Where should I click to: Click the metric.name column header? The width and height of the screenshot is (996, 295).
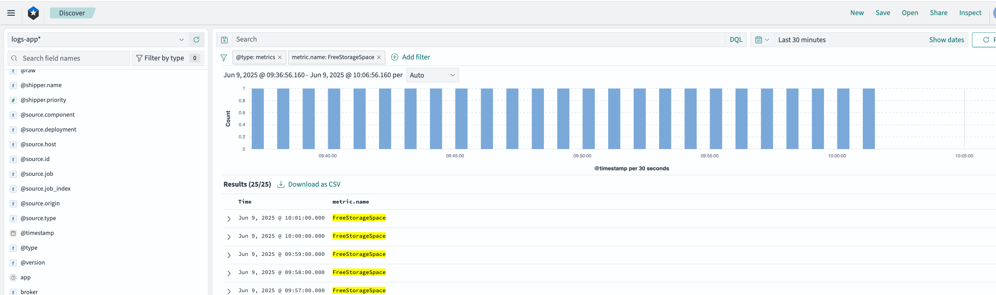350,202
